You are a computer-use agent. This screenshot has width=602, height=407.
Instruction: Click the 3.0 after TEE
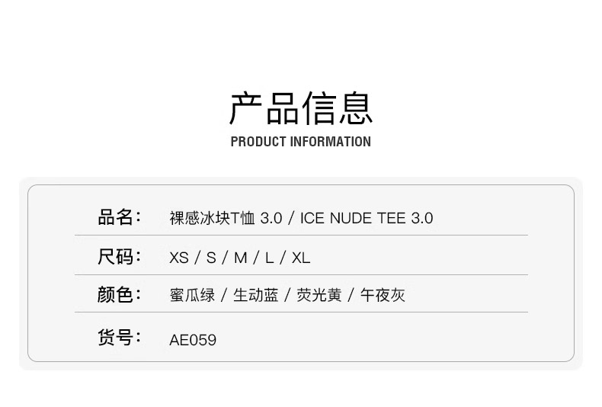422,218
